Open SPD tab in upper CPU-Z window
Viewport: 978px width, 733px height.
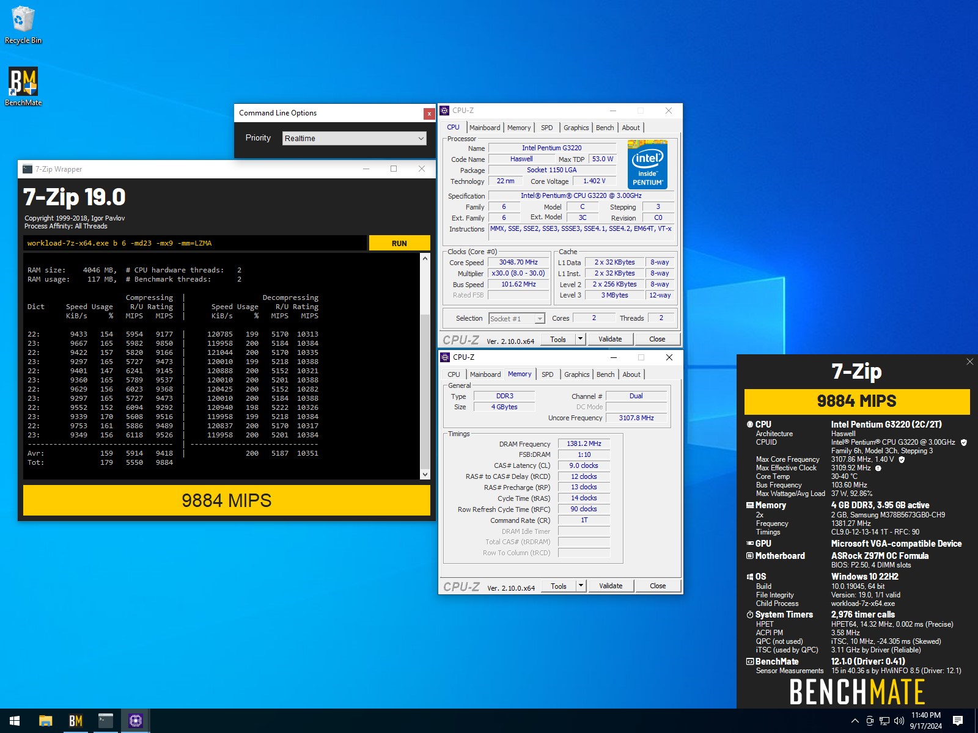pyautogui.click(x=547, y=128)
